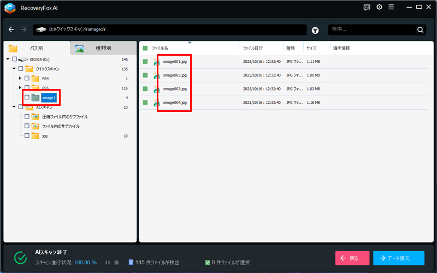Screen dimensions: 437x273
Task: Expand the PS4 folder tree arrow
Action: point(20,79)
